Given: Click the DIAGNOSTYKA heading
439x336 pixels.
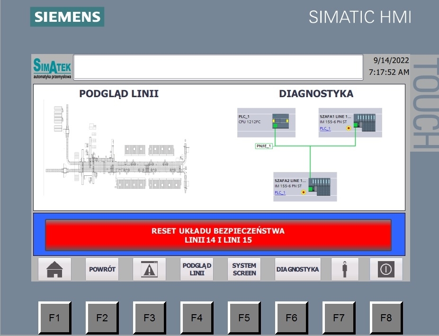Looking at the screenshot, I should point(316,94).
